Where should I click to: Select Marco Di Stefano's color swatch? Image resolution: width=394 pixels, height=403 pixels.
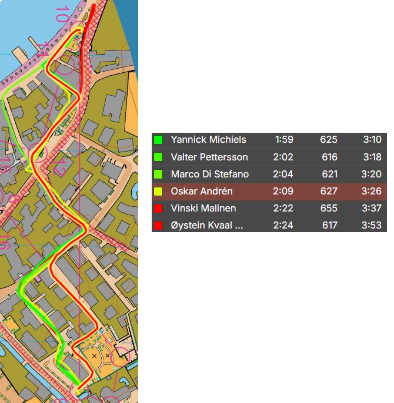158,174
